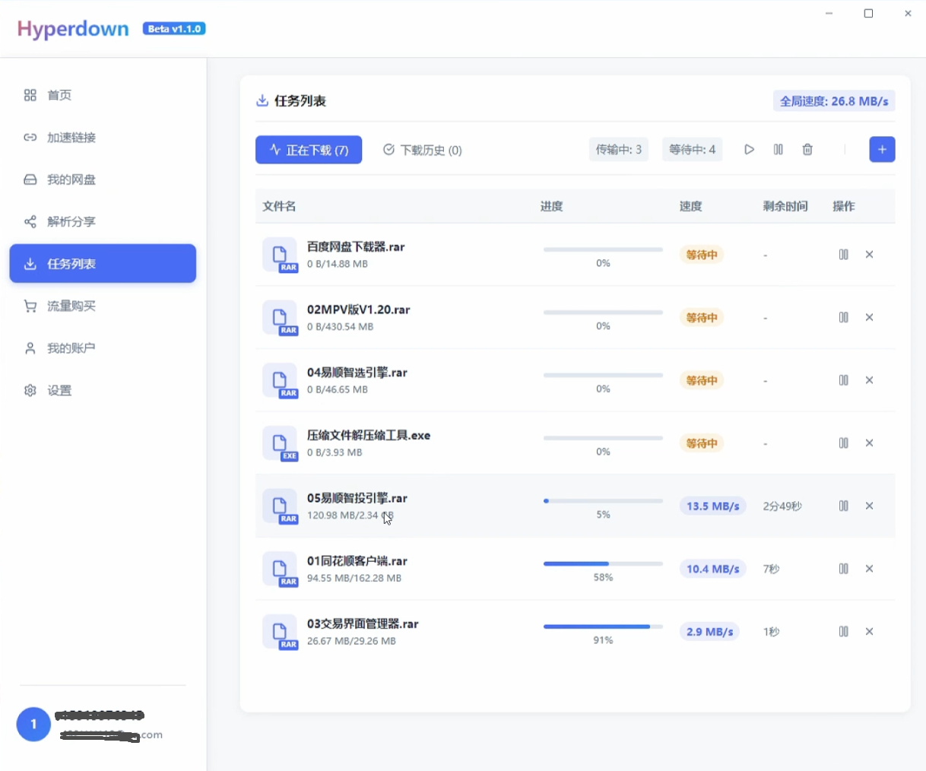
Task: Open the 设置 settings page
Action: pyautogui.click(x=60, y=390)
